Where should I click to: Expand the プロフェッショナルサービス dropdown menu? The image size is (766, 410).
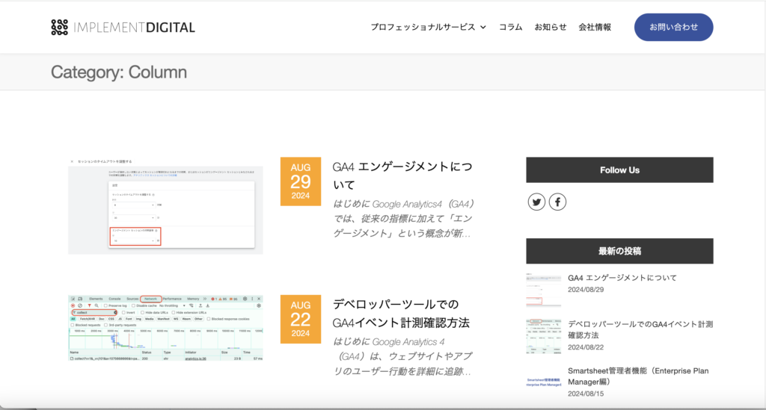click(x=428, y=28)
